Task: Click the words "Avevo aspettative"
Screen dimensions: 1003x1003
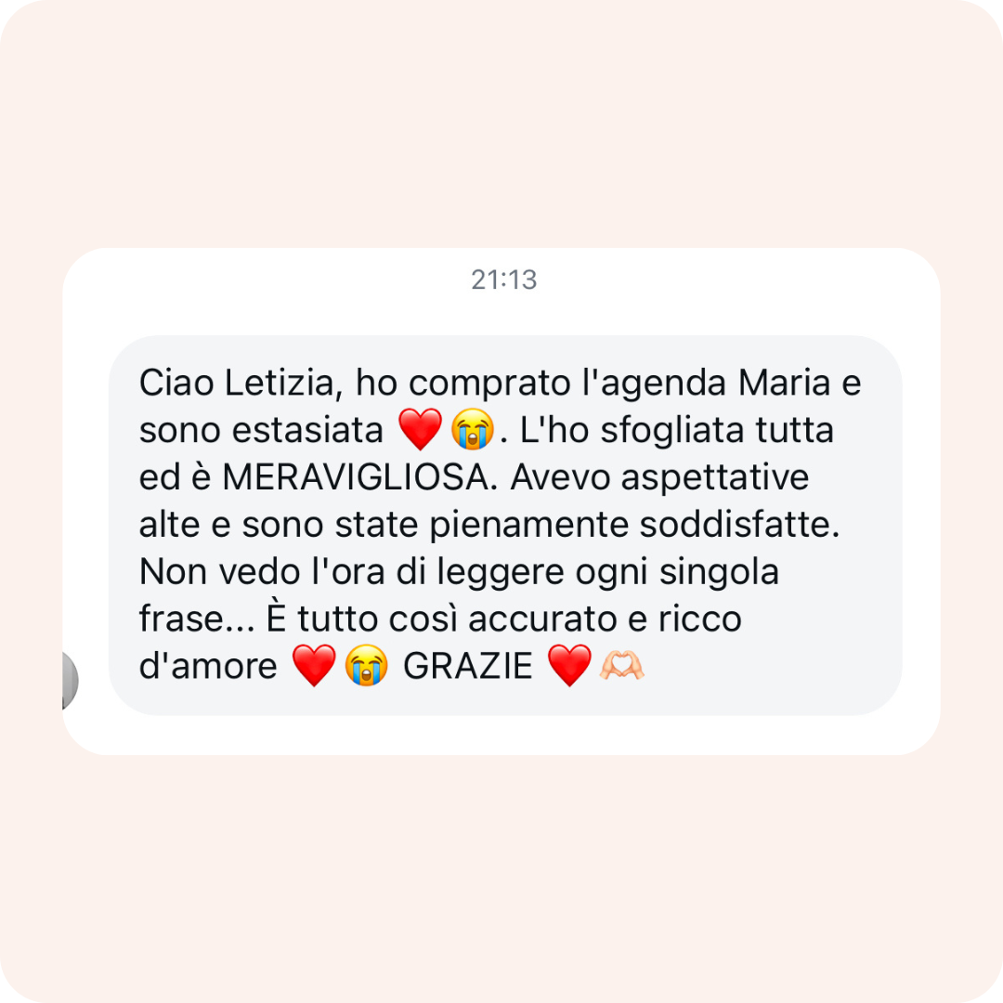Action: [x=659, y=478]
